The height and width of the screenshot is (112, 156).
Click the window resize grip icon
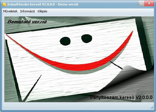point(152,107)
